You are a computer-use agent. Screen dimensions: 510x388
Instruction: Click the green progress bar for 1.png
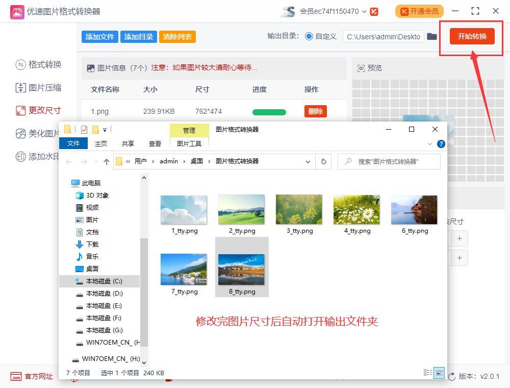coord(269,112)
